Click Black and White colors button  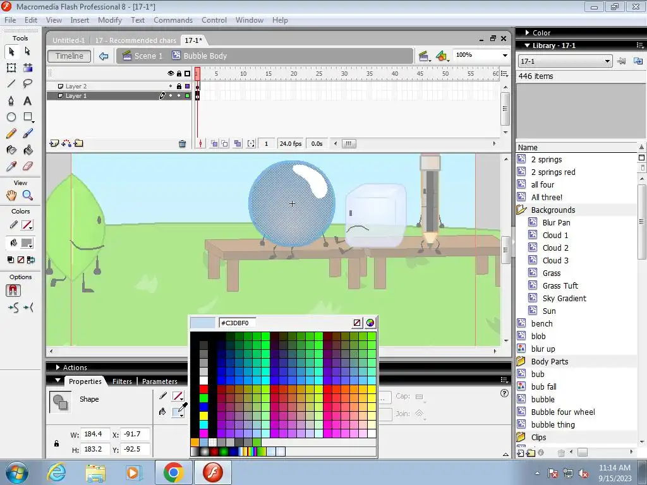[x=11, y=260]
